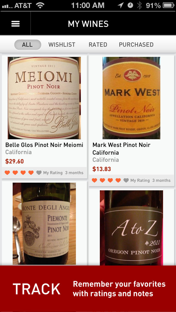Tap the $29.60 price on Belle Glos
The width and height of the screenshot is (176, 312).
[15, 161]
